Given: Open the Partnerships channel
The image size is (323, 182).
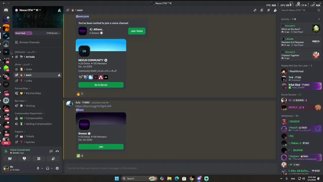Looking at the screenshot, I should pos(37,93).
